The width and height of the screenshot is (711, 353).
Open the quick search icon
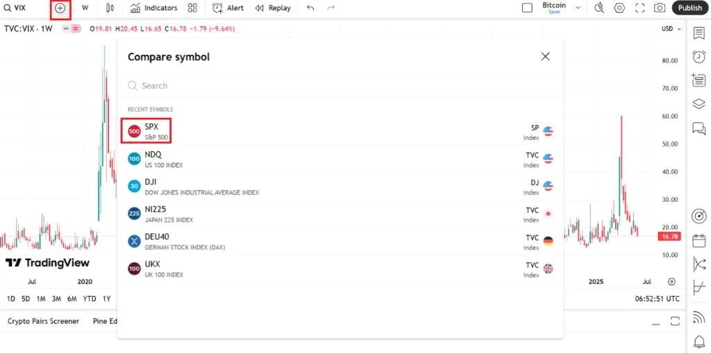pos(599,8)
